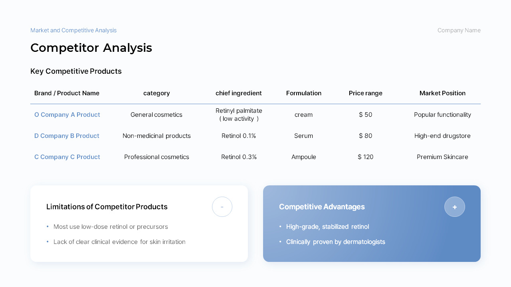This screenshot has width=511, height=287.
Task: Click the 'Limitations of Competitor Products' heading
Action: [x=107, y=207]
